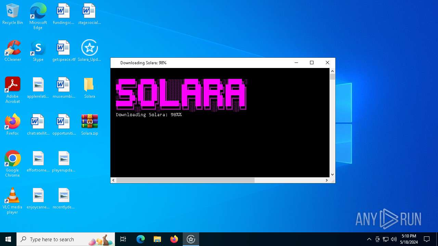Screen dimensions: 438x246
Task: Open the meet now tray icon
Action: 377,239
